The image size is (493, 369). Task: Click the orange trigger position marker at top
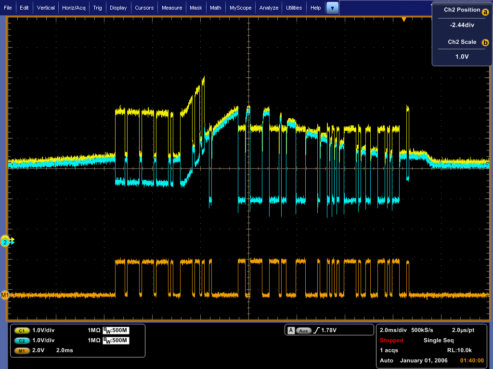click(404, 19)
